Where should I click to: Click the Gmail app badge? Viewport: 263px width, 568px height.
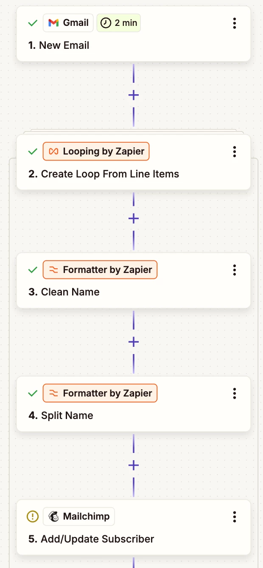pos(68,23)
